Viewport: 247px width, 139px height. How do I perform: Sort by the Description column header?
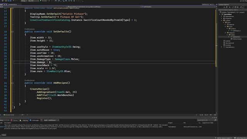[x=8, y=123]
